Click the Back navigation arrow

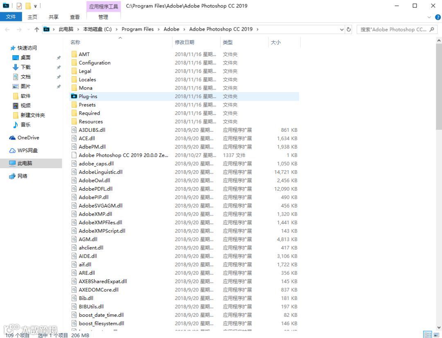(7, 29)
